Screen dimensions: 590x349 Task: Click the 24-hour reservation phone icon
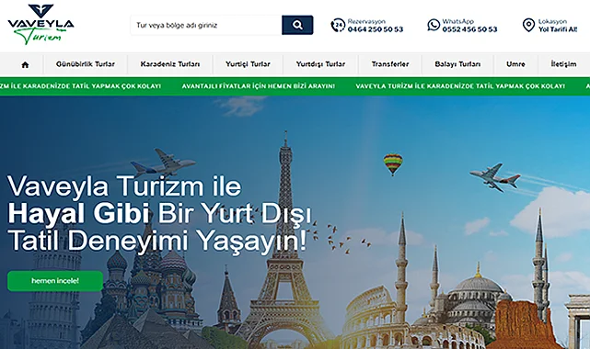[338, 25]
